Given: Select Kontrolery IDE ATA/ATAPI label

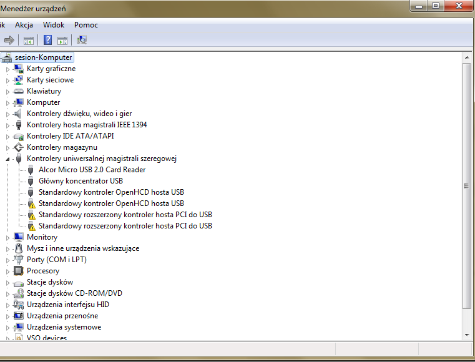Looking at the screenshot, I should pos(71,136).
